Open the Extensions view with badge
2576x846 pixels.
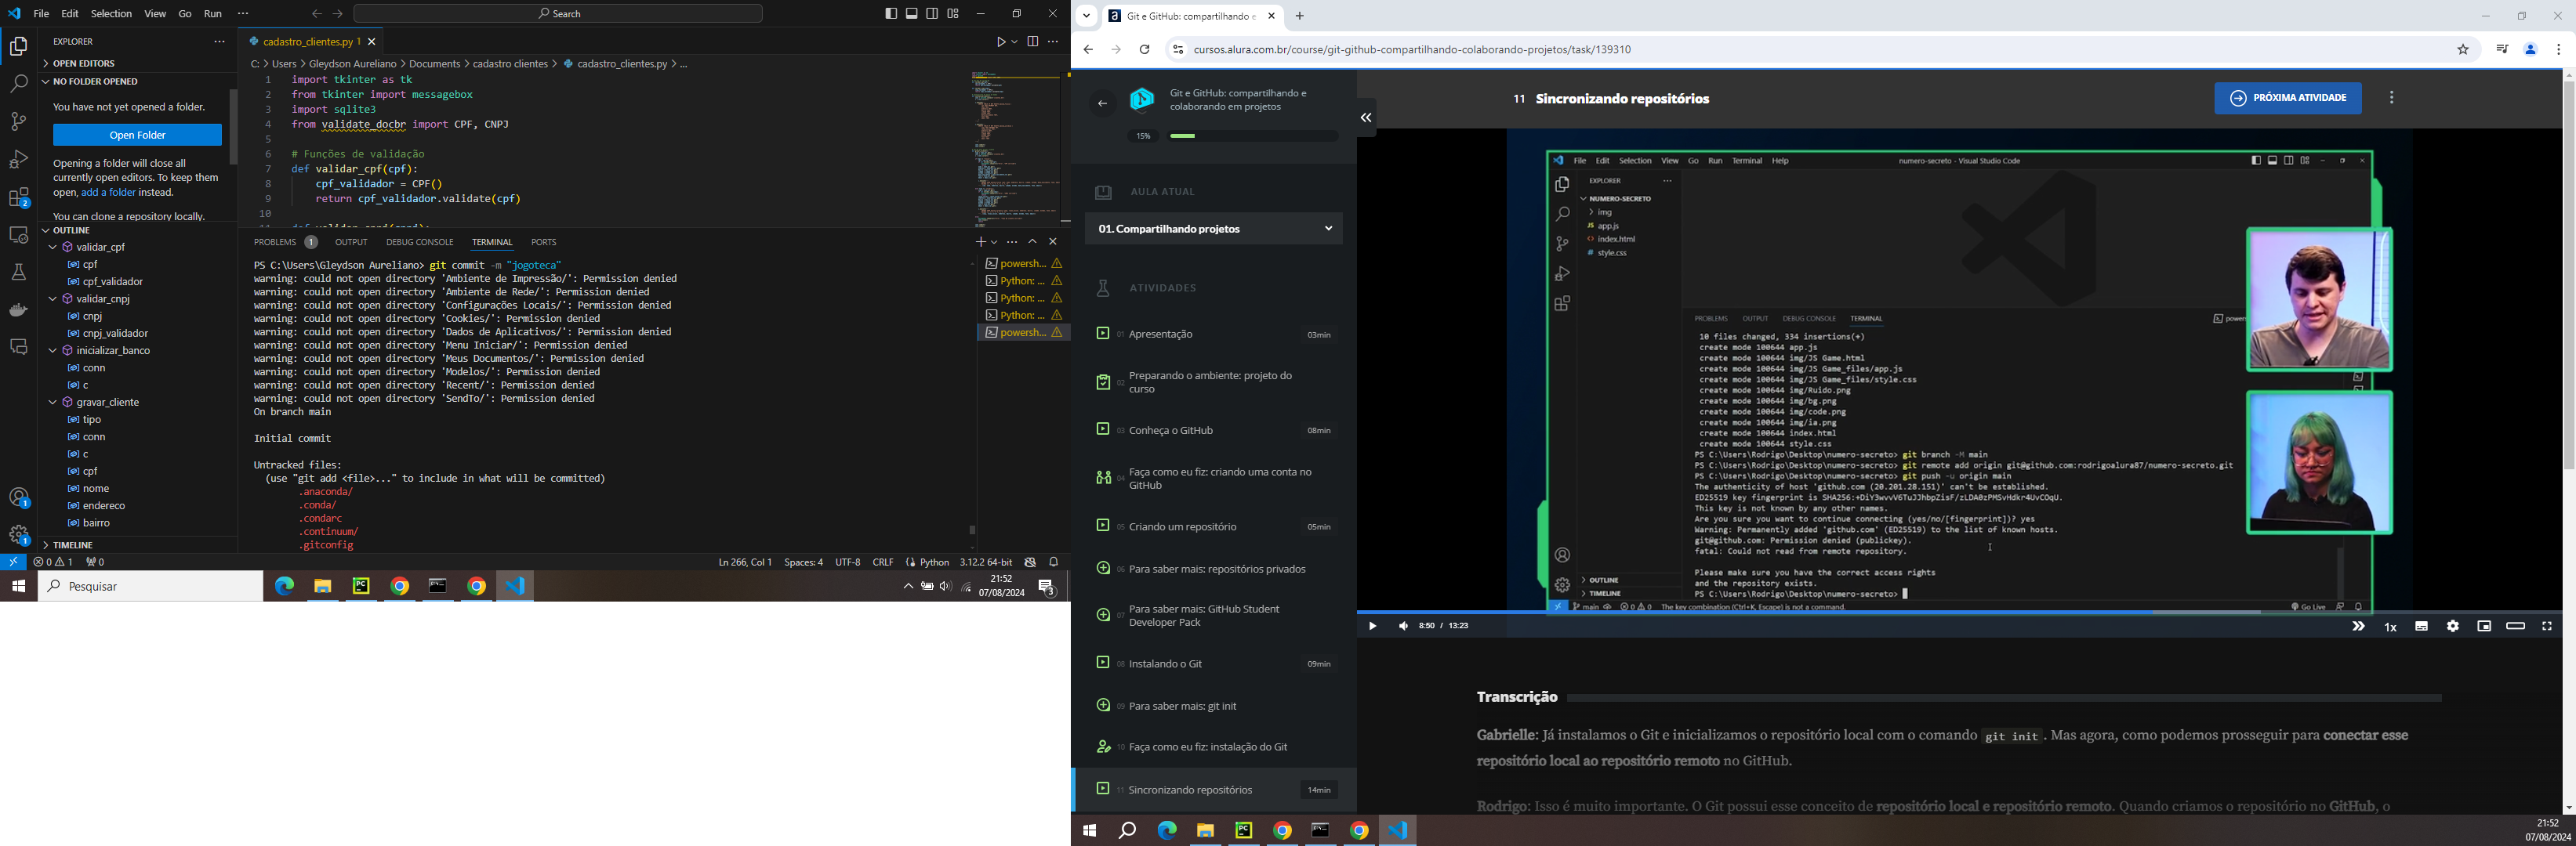[x=19, y=197]
